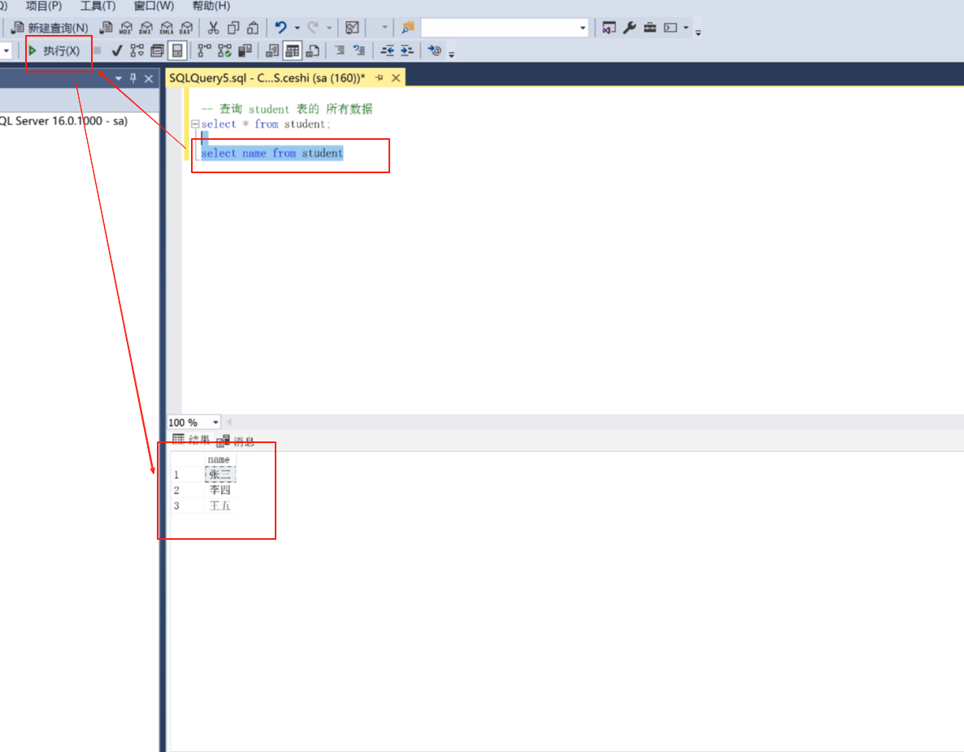Open the Help (帮助) menu
Screen dimensions: 964x752
pos(211,7)
